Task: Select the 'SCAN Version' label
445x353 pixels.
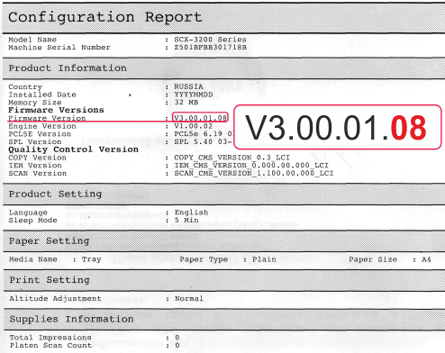Action: tap(37, 174)
